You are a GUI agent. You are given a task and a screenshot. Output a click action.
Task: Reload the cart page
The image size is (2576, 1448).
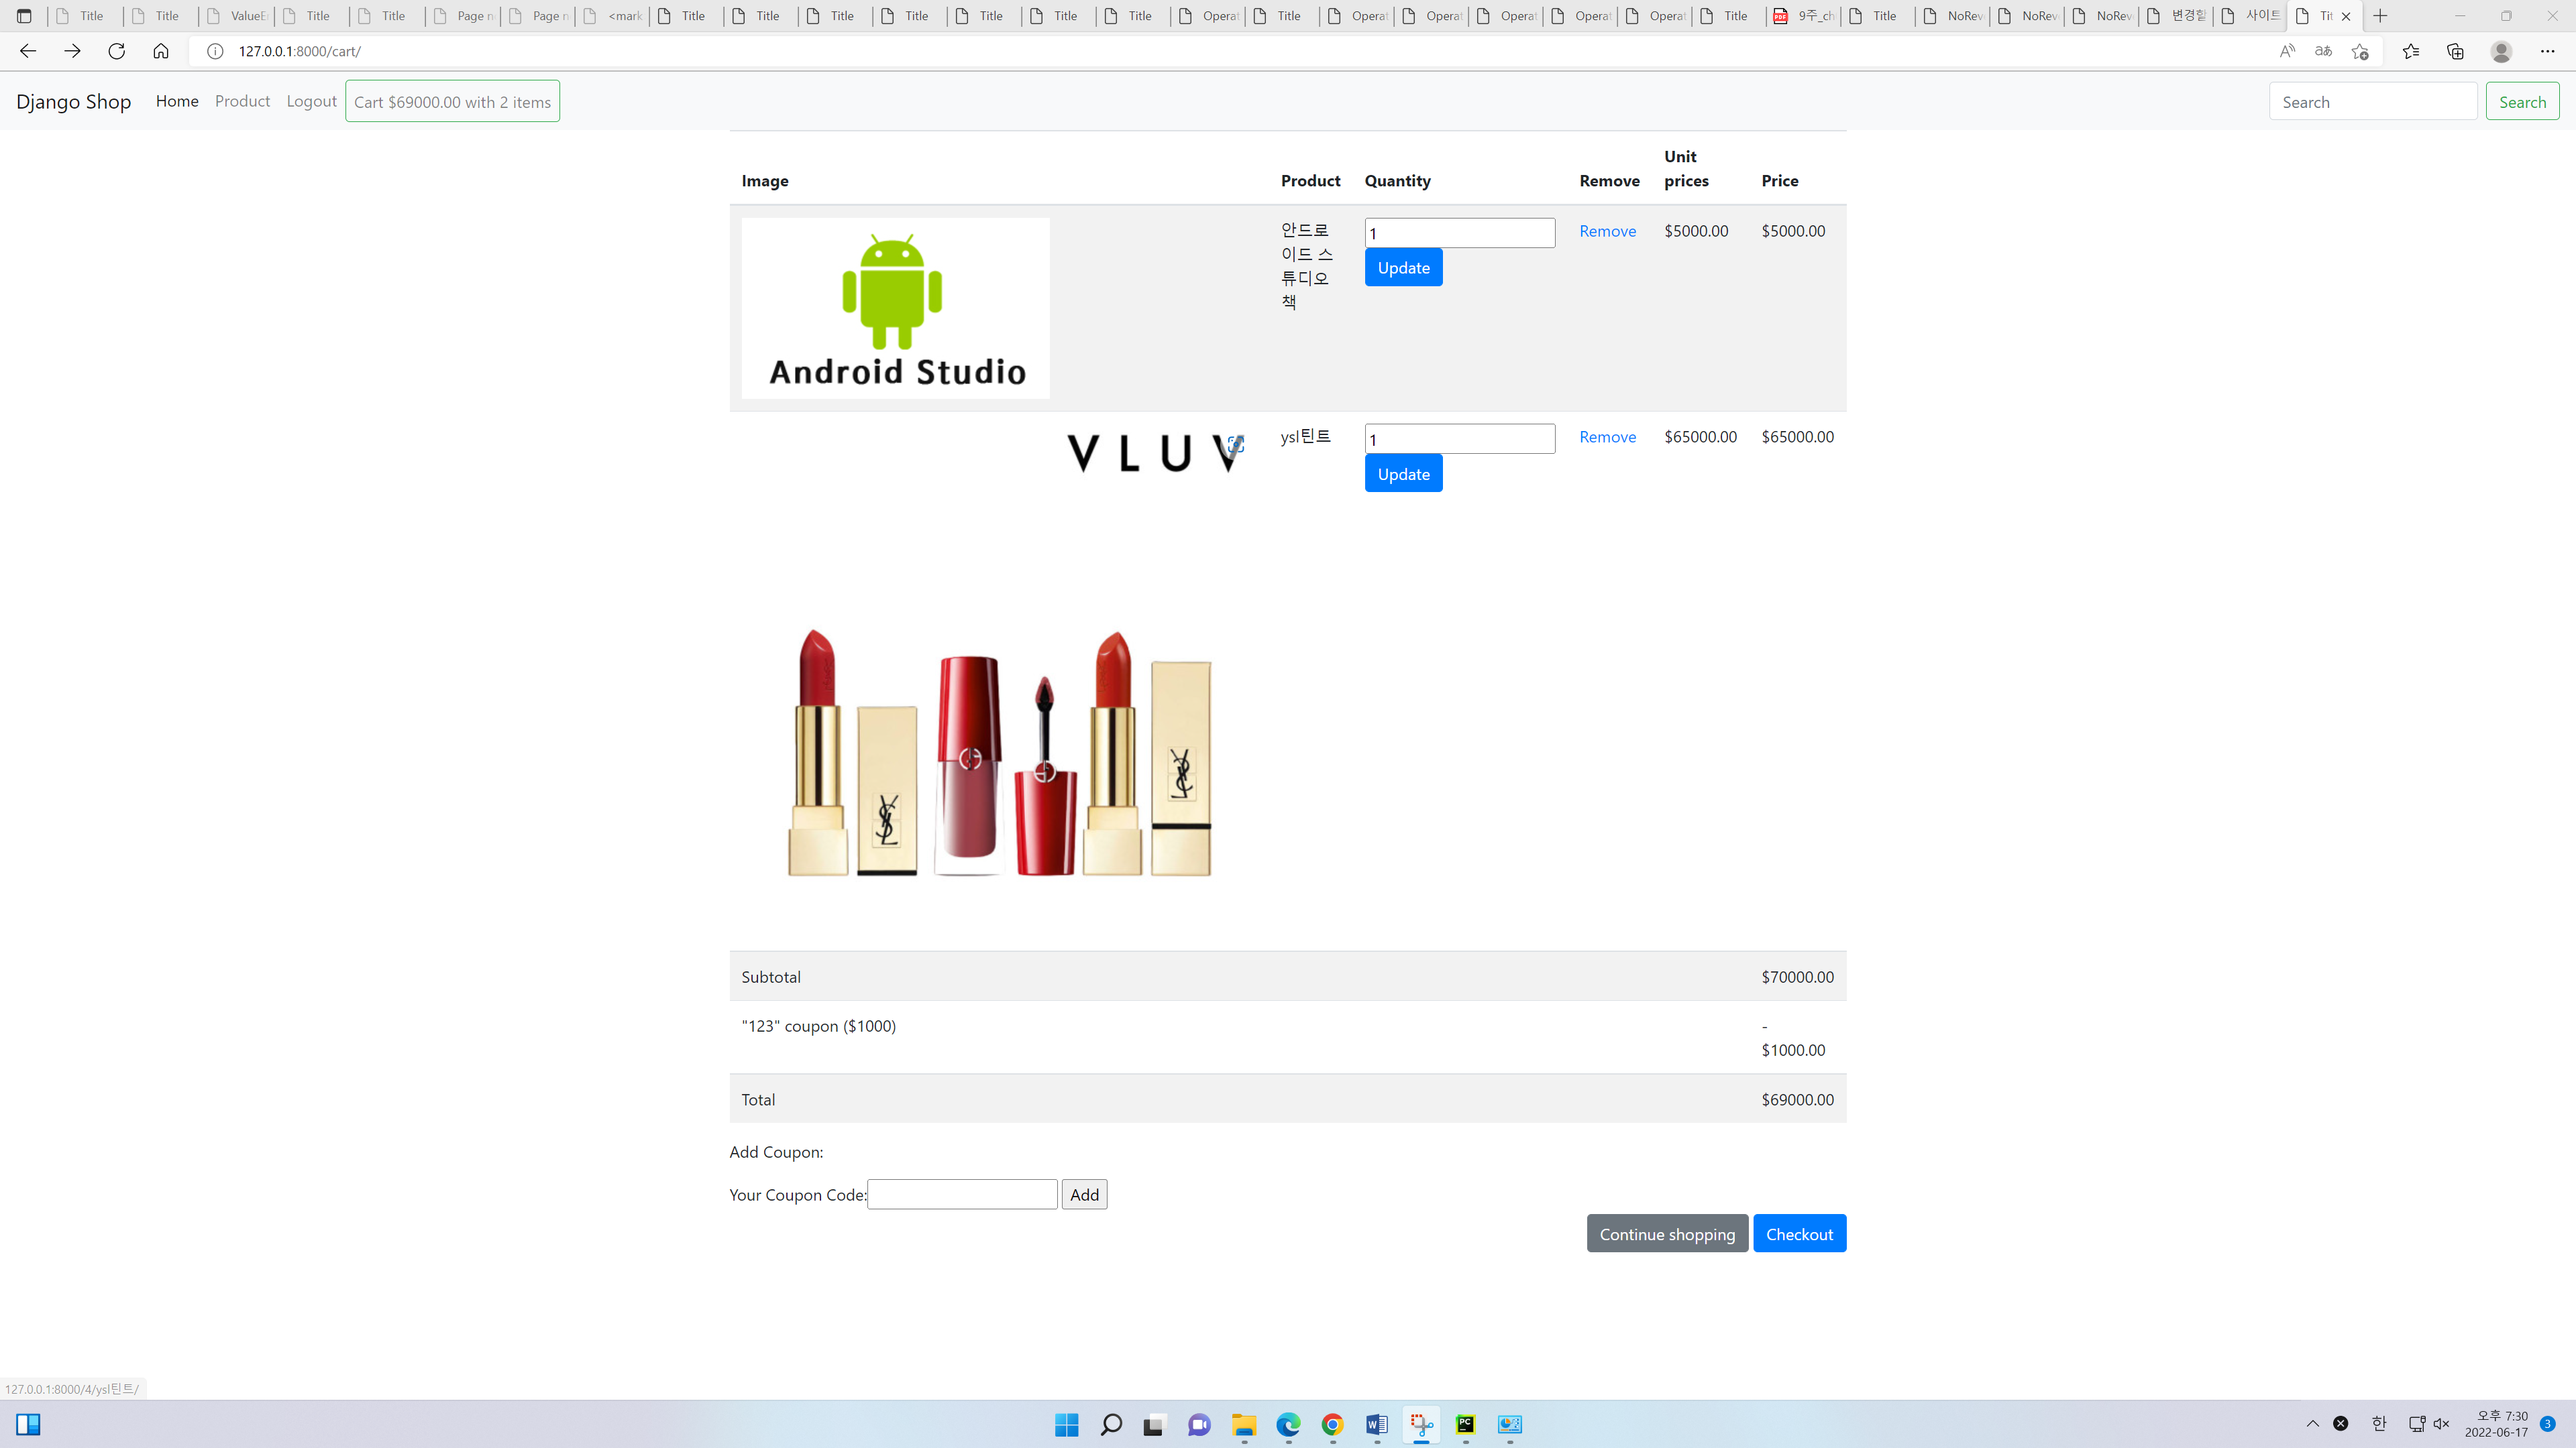point(116,50)
